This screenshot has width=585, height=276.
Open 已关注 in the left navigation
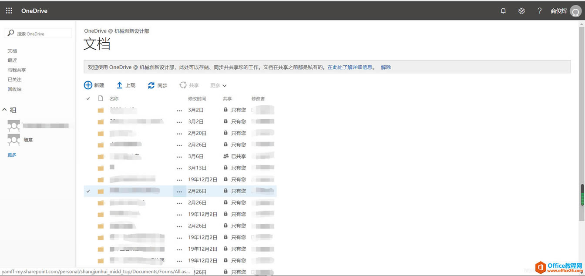pyautogui.click(x=14, y=80)
